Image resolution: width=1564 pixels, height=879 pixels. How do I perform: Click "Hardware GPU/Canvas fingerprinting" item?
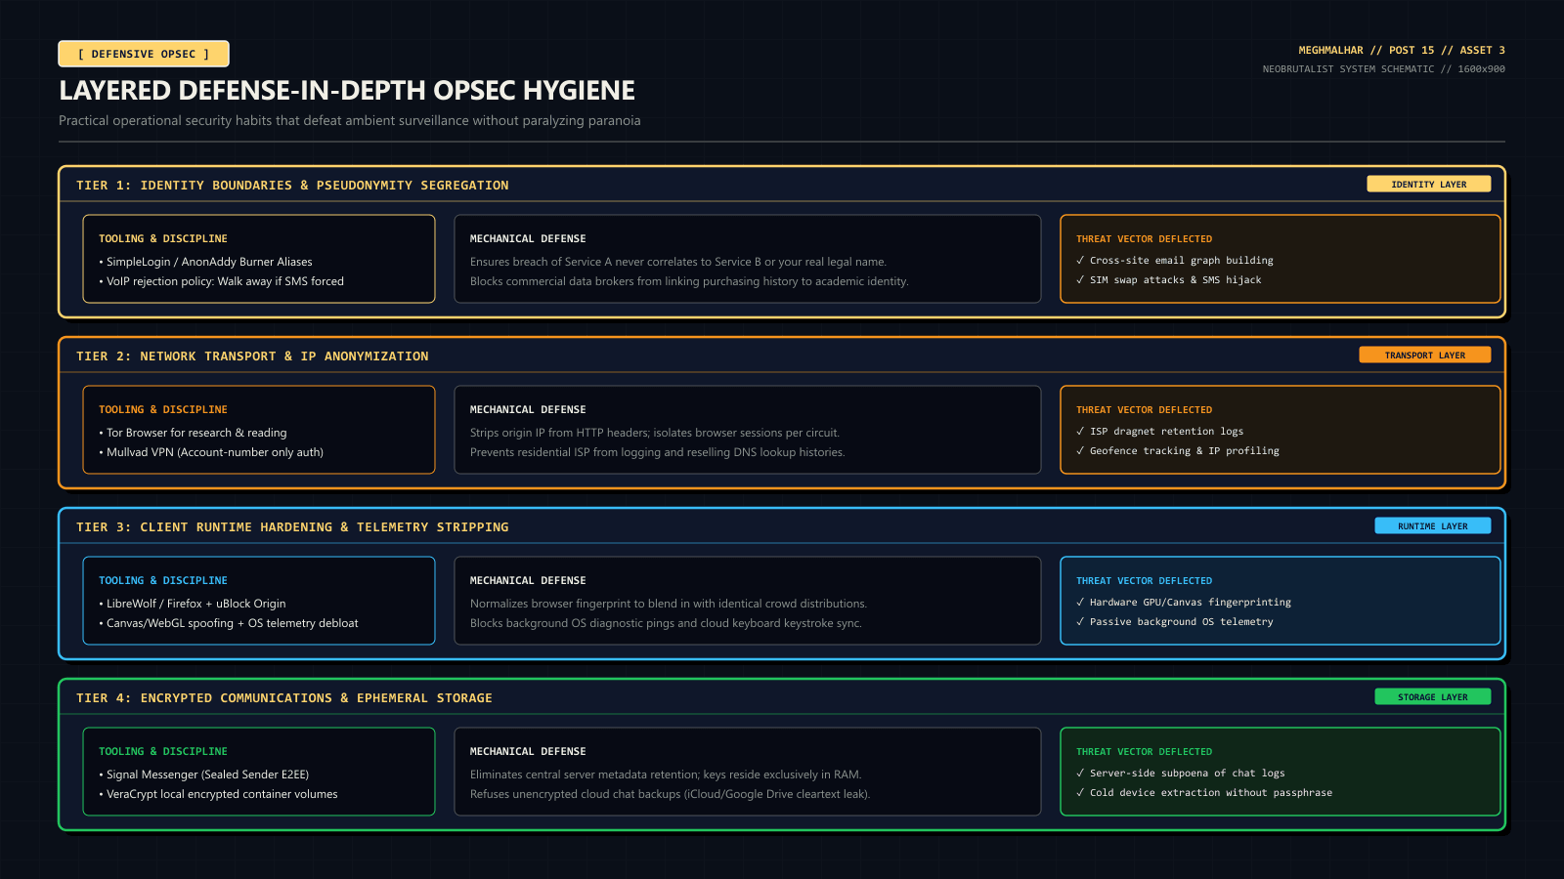1184,603
